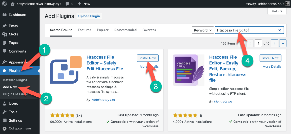Clear search with the X icon
The width and height of the screenshot is (291, 134).
click(x=280, y=30)
